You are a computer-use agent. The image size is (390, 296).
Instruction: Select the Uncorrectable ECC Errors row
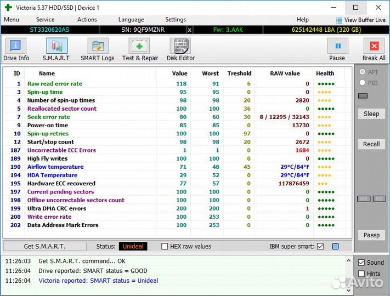pyautogui.click(x=61, y=150)
